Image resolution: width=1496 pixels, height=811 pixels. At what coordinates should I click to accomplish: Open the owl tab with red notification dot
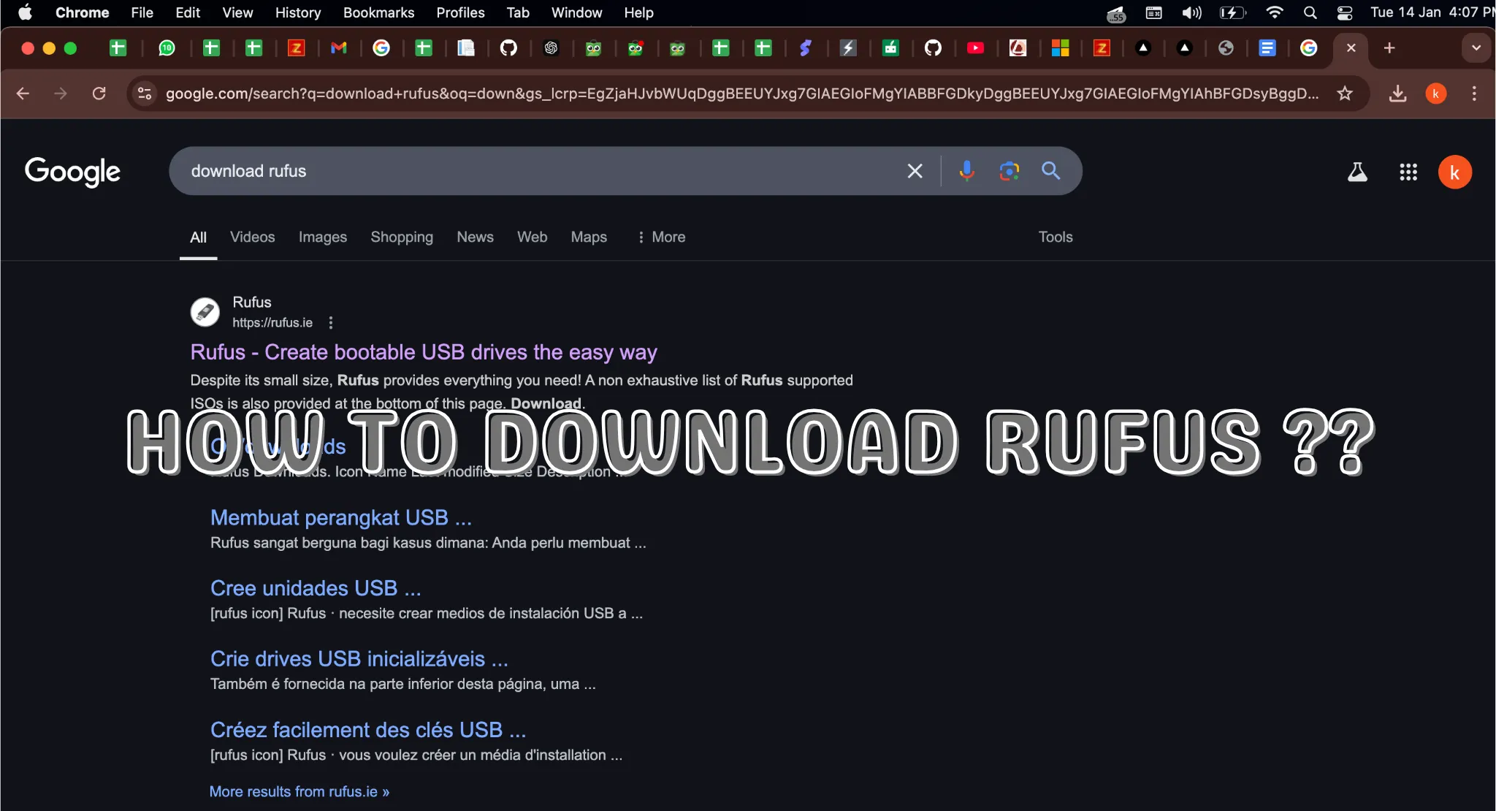click(x=636, y=48)
